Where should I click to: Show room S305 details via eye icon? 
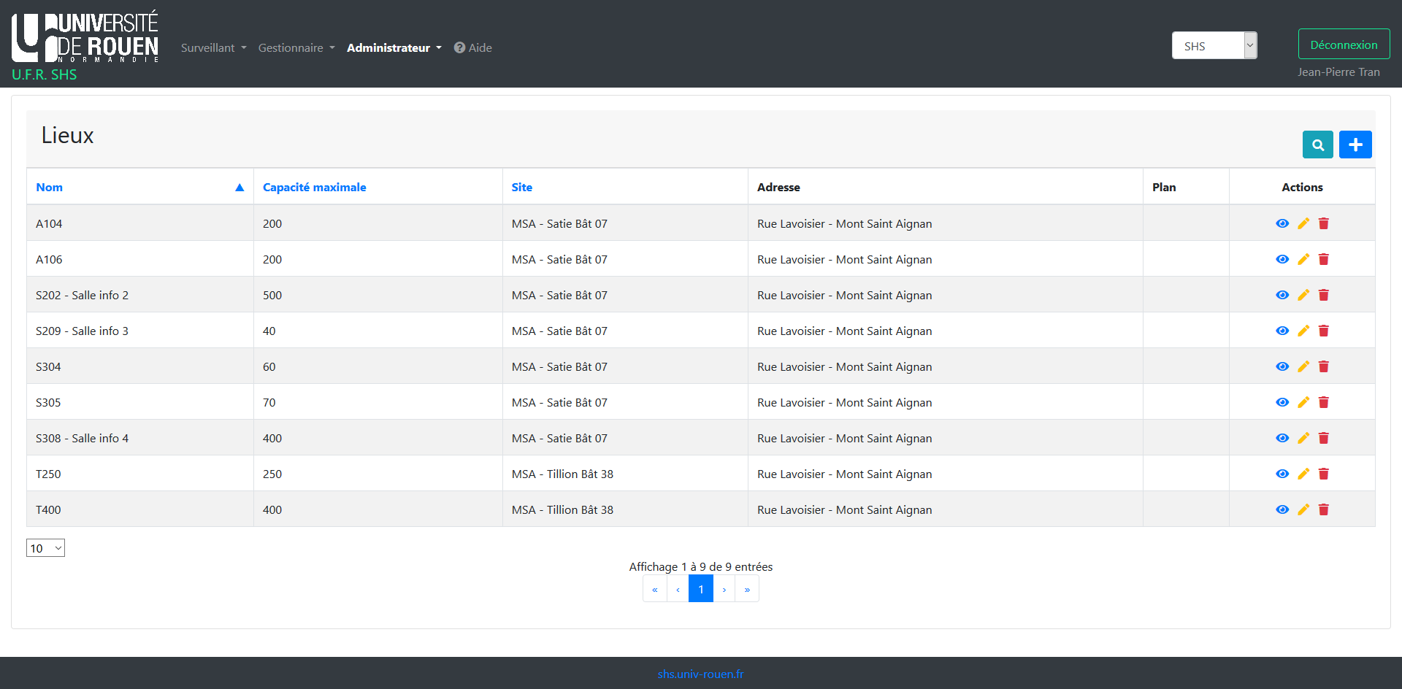point(1282,402)
